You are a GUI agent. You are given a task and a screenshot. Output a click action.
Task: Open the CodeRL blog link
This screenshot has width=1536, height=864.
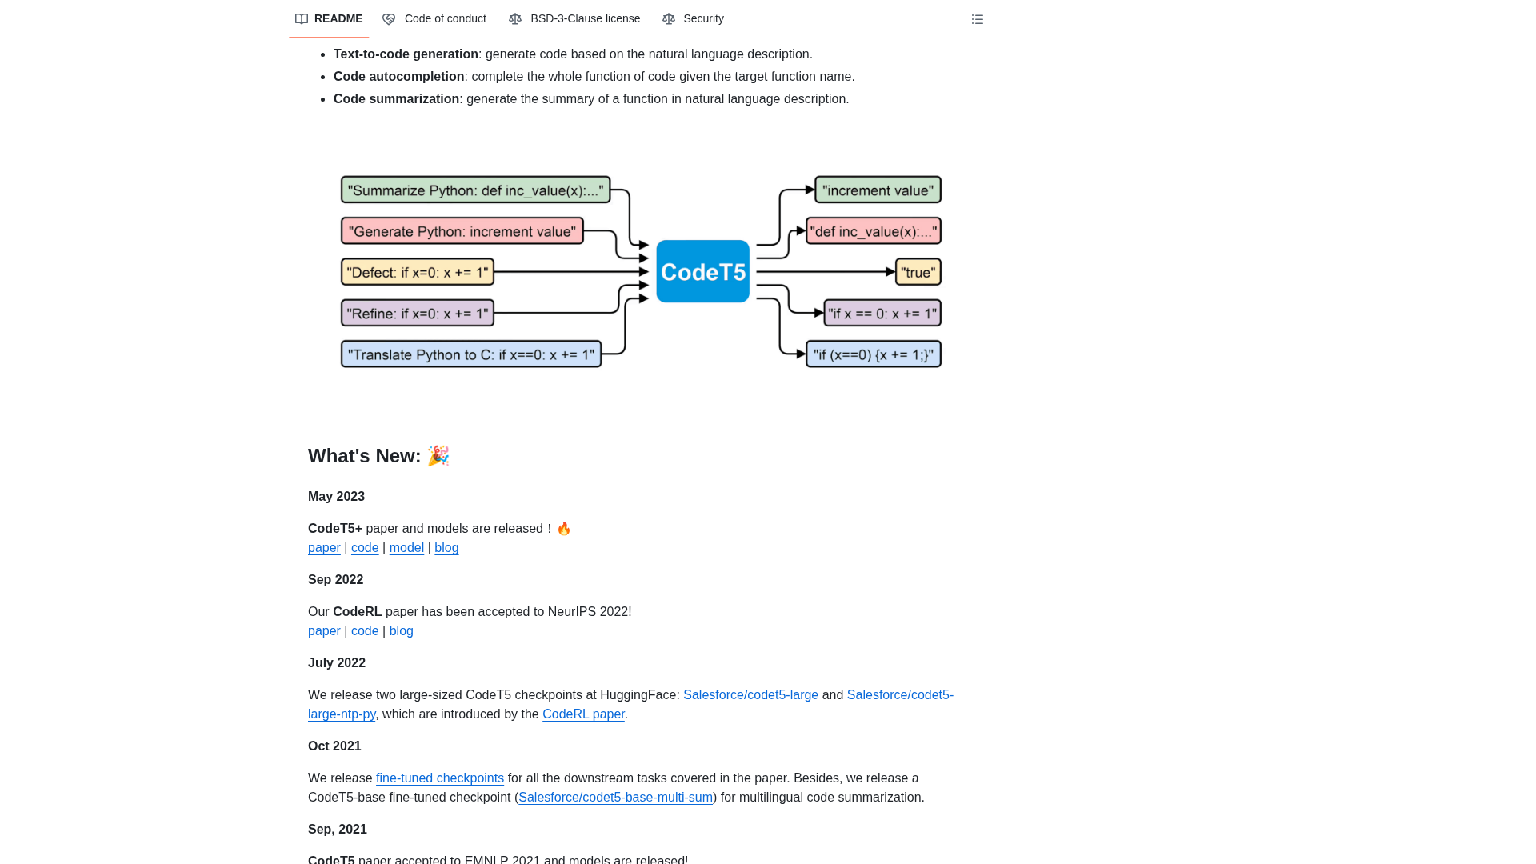401,631
